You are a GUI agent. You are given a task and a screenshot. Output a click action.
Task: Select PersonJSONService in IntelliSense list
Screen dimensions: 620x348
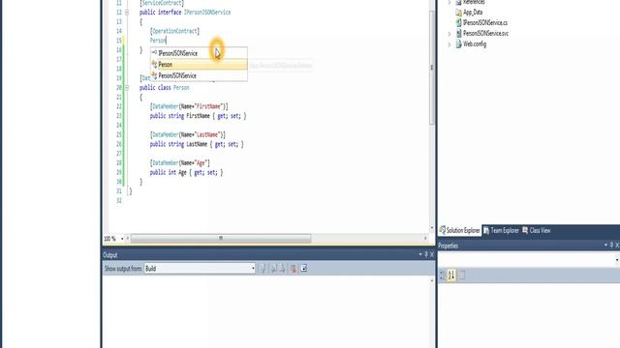pyautogui.click(x=199, y=75)
